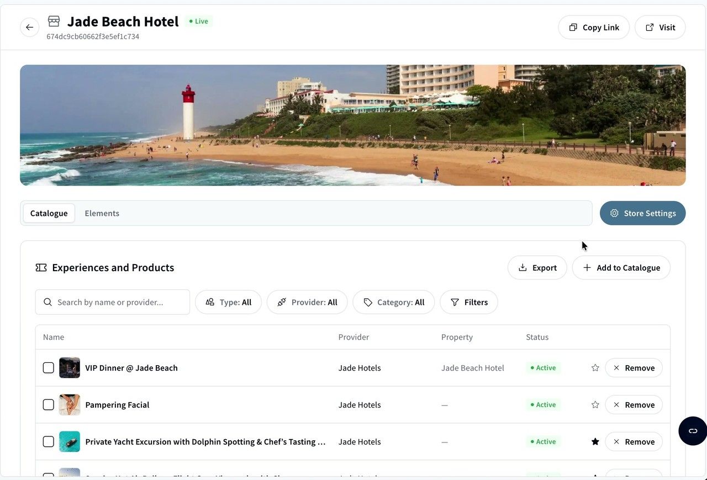The width and height of the screenshot is (707, 480).
Task: Click the beach hotel banner image
Action: coord(353,125)
